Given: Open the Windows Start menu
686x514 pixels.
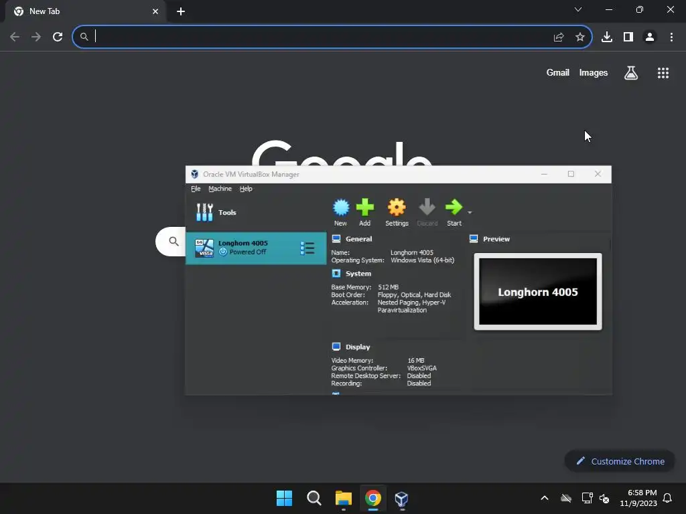Looking at the screenshot, I should pos(284,498).
